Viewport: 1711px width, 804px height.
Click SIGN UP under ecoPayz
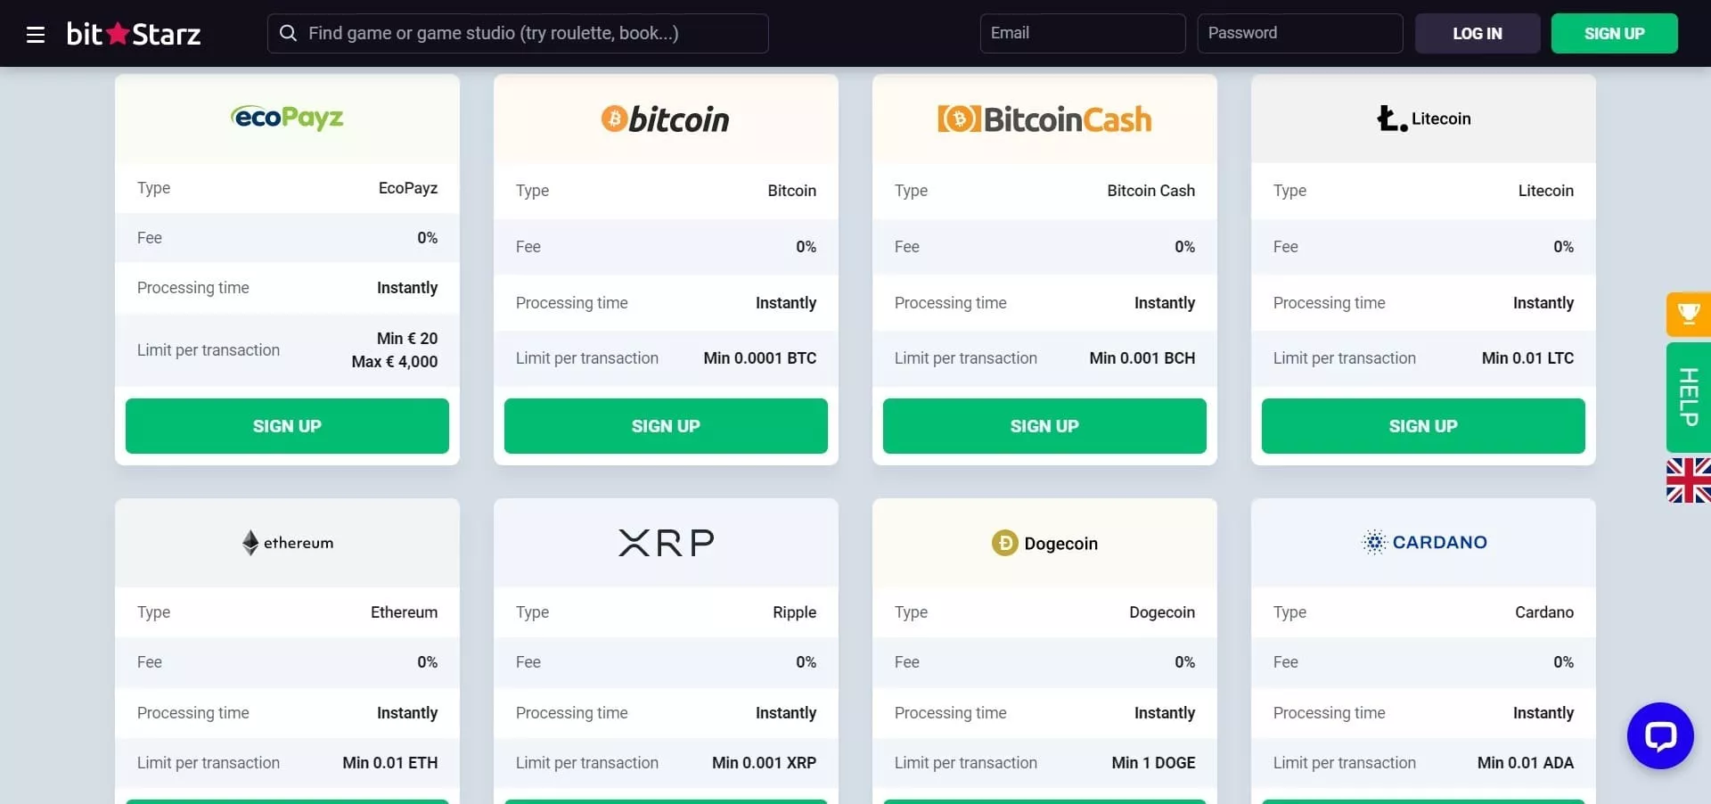pos(287,426)
